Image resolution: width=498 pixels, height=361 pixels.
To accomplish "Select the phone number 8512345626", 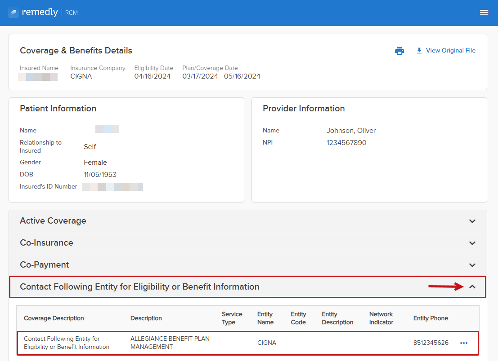I will [x=431, y=343].
